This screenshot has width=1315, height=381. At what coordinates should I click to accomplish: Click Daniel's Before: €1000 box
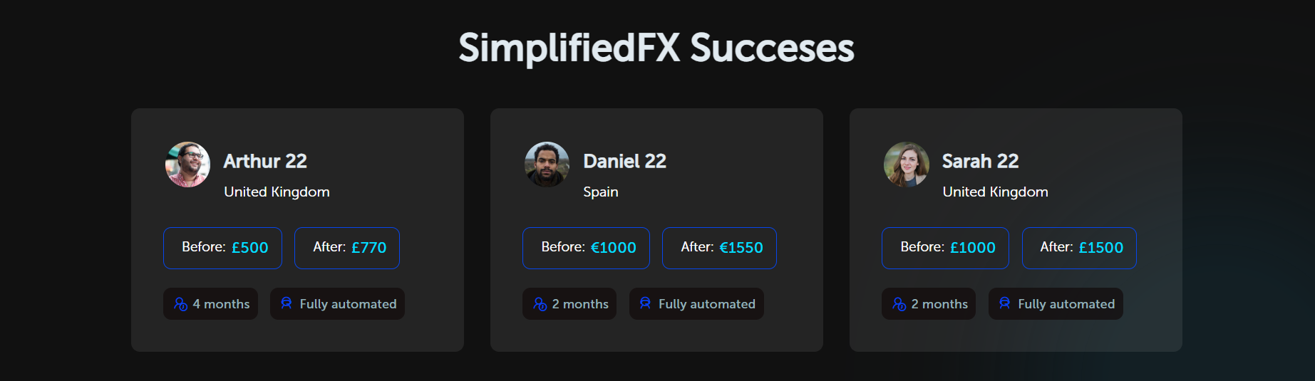coord(586,248)
